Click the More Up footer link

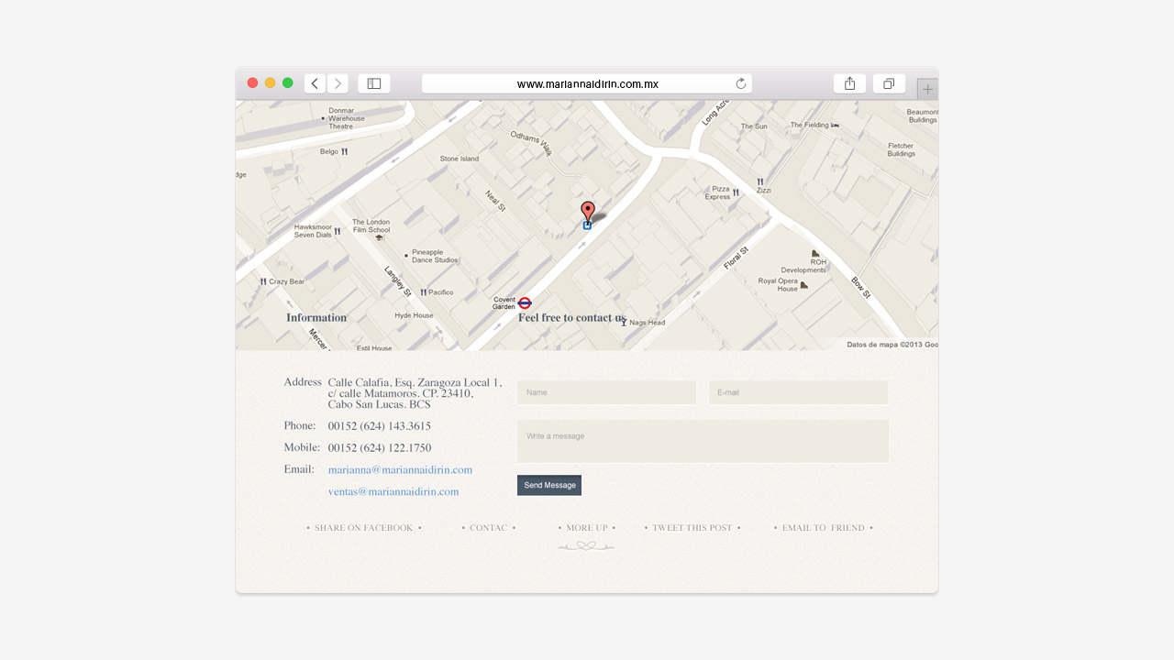(x=587, y=528)
